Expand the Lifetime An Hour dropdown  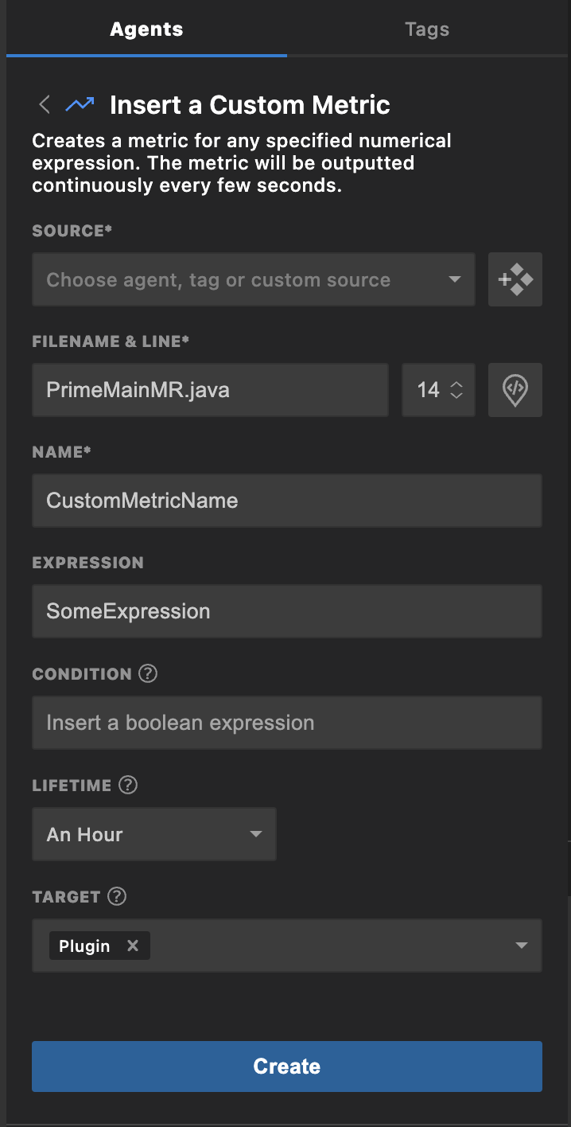click(153, 834)
